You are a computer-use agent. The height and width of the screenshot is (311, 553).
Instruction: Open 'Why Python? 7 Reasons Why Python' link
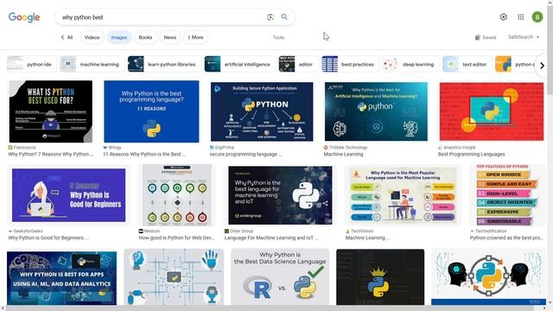click(50, 154)
